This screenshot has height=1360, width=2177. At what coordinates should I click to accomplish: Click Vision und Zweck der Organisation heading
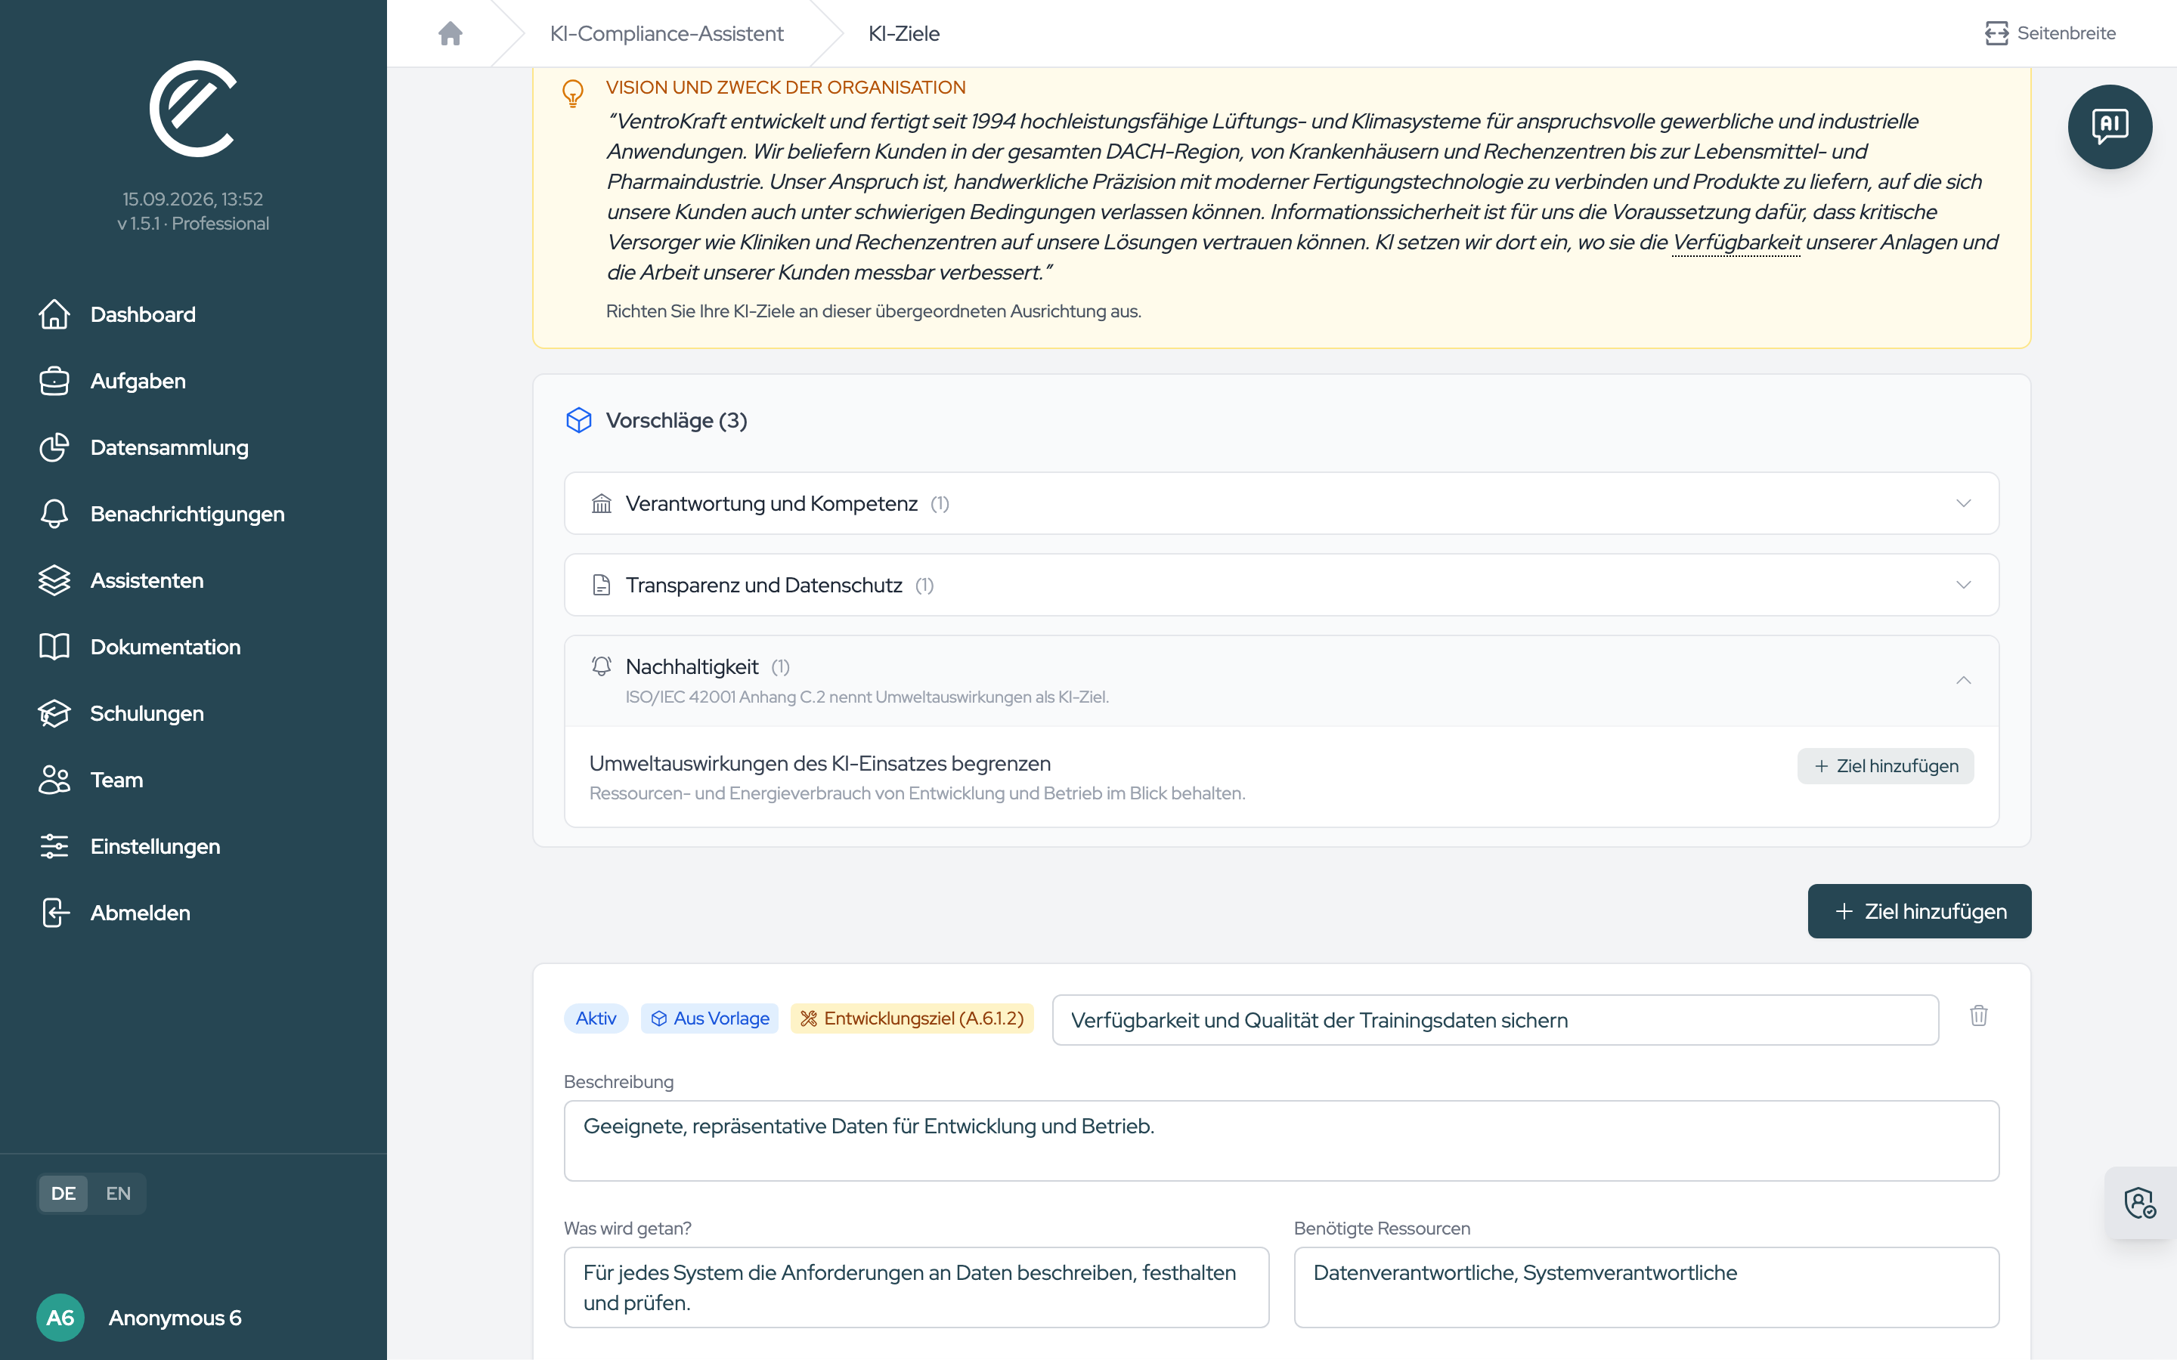tap(785, 87)
